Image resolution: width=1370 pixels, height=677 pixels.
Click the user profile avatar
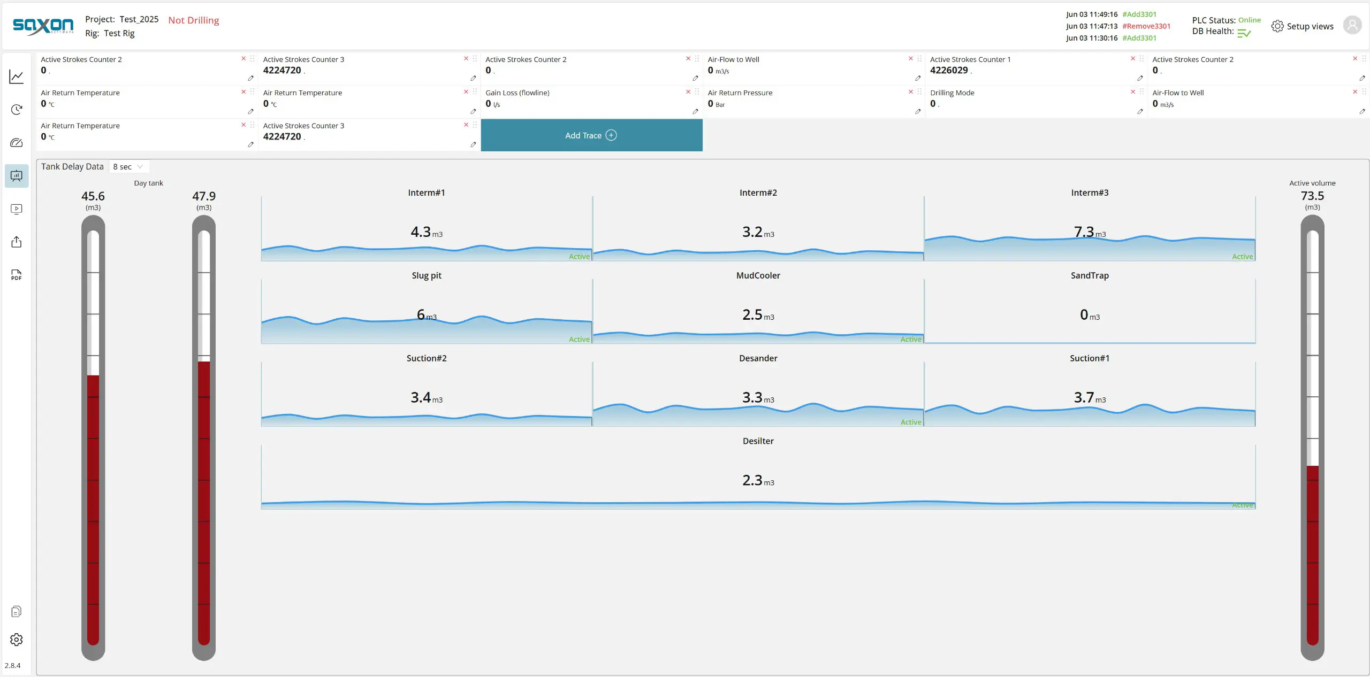1352,26
